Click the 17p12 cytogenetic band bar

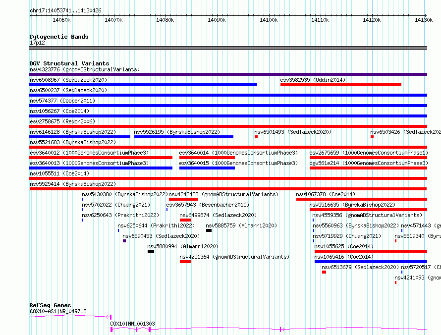point(228,48)
